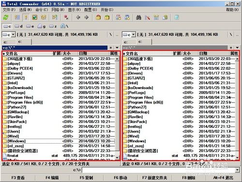Open left panel directory history dropdown arrow
Screen dimensions: 242x182
click(x=117, y=48)
